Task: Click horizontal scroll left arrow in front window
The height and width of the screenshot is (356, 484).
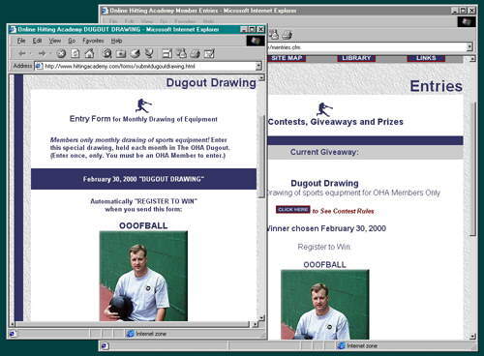Action: (x=13, y=324)
